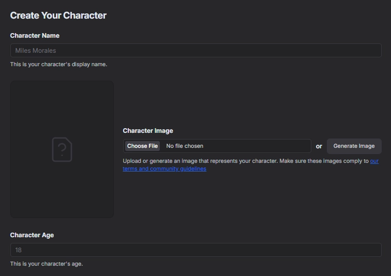Image resolution: width=391 pixels, height=276 pixels.
Task: Click the Character Name input field
Action: [x=195, y=50]
